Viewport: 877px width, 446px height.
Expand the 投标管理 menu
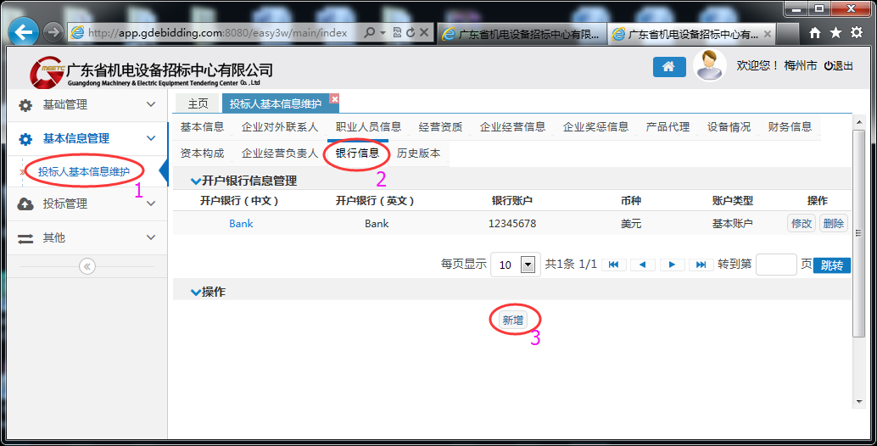coord(150,204)
